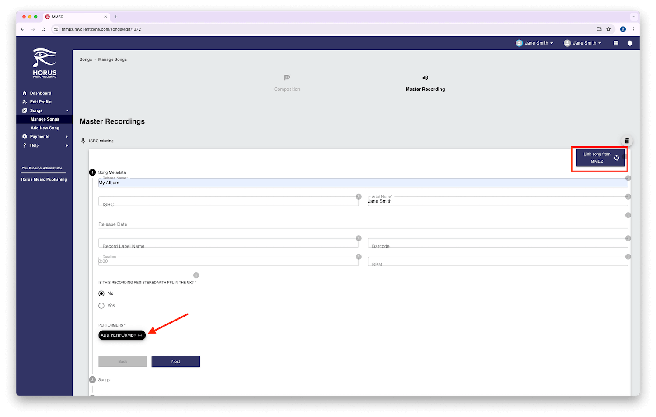Click the install app icon in address bar
Screen dimensions: 656x417
click(599, 29)
